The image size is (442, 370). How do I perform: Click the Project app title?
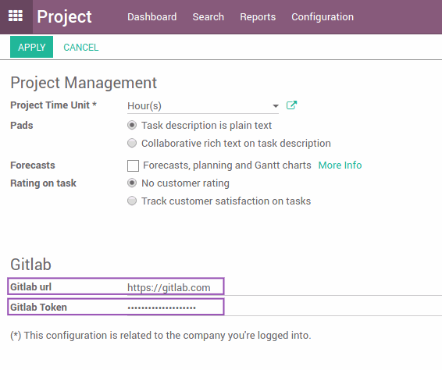click(x=64, y=17)
